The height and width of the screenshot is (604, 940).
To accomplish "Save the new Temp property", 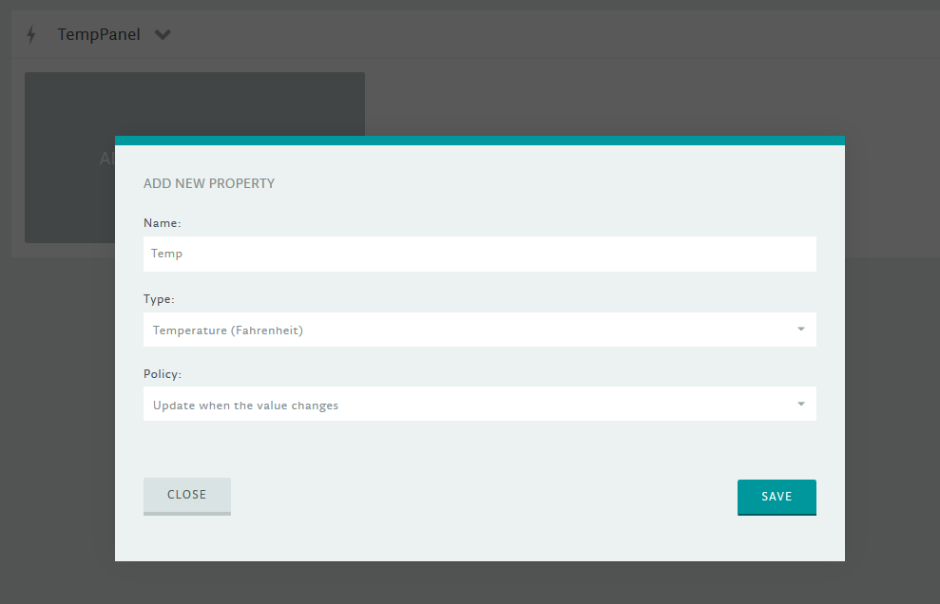I will point(777,496).
